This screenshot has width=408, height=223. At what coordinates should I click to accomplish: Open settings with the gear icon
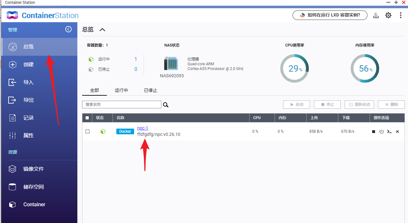click(388, 15)
